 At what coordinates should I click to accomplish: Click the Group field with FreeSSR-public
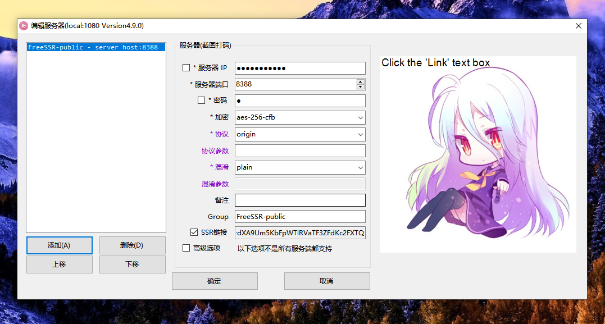(300, 216)
